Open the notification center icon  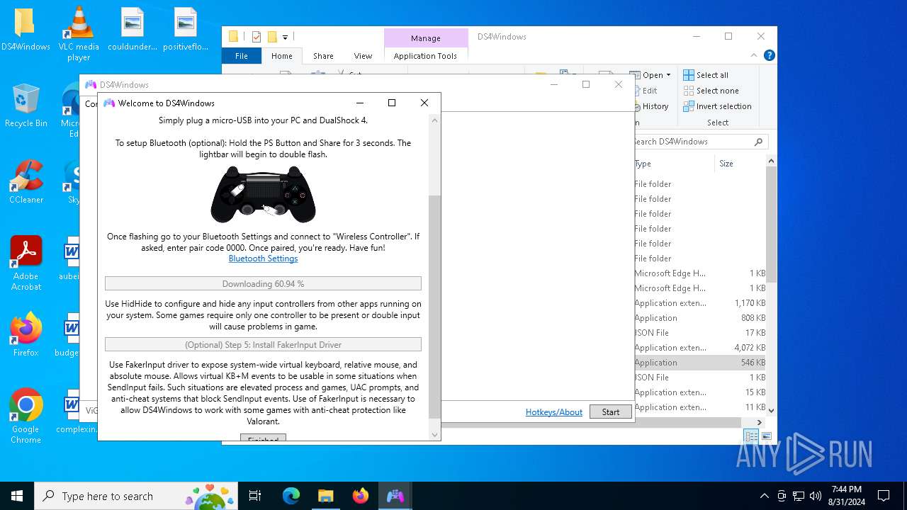coord(884,496)
